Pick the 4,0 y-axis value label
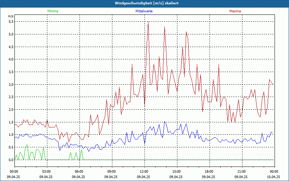Screen dimensions: 289x181 (x=11, y=59)
